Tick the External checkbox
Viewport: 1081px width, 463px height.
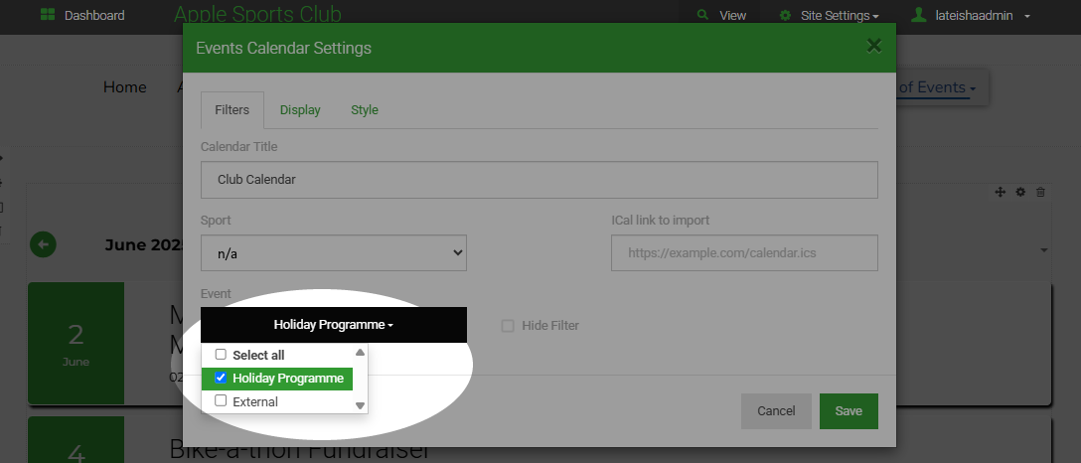point(221,400)
